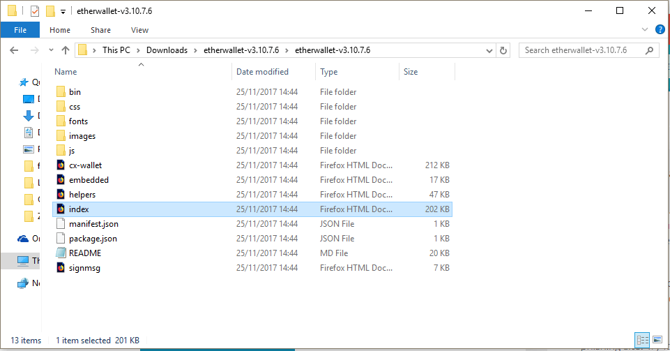The height and width of the screenshot is (351, 670).
Task: Expand chevron after Downloads breadcrumb
Action: (195, 50)
